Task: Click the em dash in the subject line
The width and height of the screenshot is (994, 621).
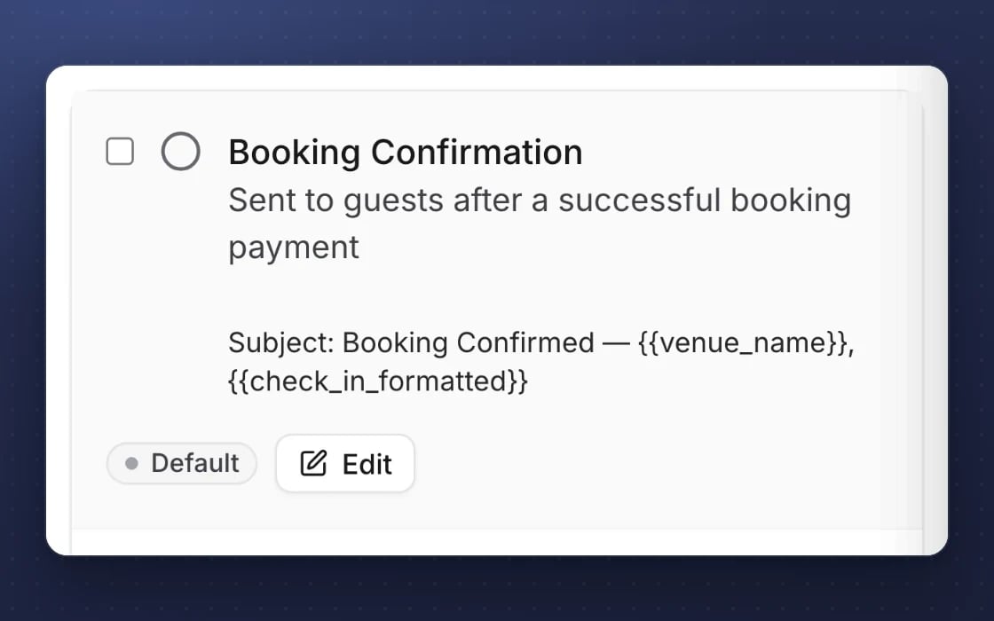Action: (x=616, y=343)
